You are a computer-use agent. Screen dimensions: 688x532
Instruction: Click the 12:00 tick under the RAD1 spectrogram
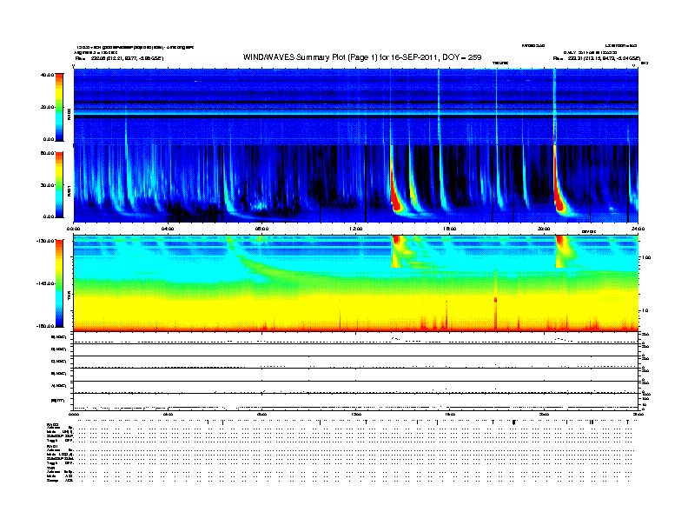[356, 229]
